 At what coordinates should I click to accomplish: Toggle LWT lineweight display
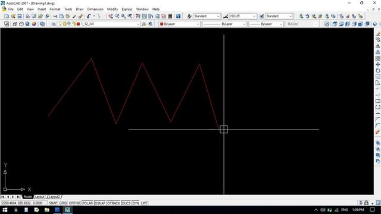point(144,203)
